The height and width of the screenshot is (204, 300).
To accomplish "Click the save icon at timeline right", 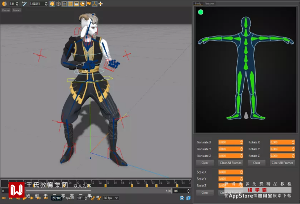I will click(182, 198).
